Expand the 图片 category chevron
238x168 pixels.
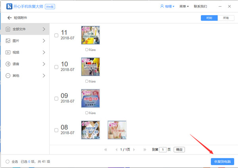pos(44,41)
